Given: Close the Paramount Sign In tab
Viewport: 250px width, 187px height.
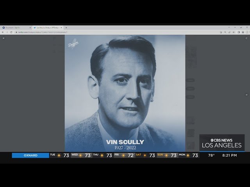Looking at the screenshot, I should tap(30, 28).
